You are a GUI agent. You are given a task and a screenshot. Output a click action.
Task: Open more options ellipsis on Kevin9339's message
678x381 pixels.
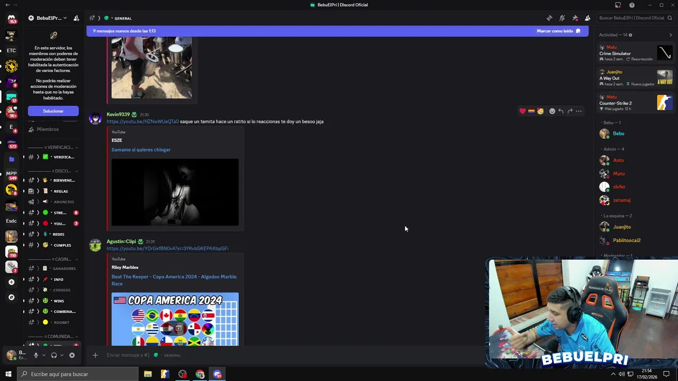(579, 111)
